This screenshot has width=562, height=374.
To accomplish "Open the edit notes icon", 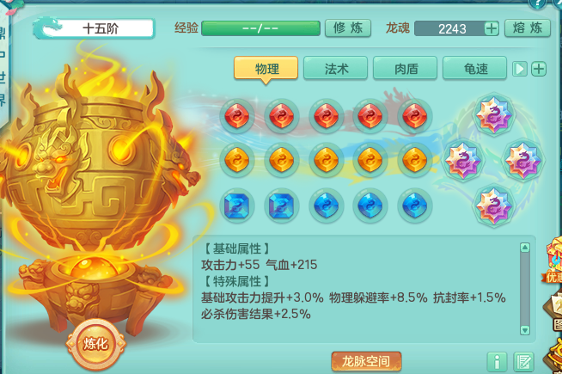I will pos(523,362).
